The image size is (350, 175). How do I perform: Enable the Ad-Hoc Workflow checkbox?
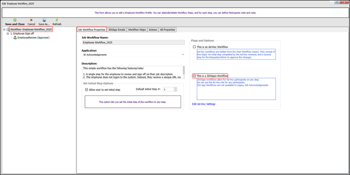click(x=195, y=47)
